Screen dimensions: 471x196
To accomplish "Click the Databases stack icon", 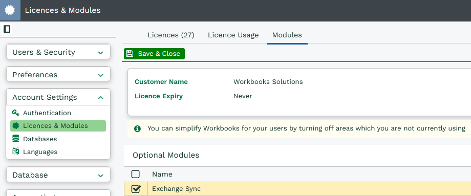I will click(x=16, y=139).
